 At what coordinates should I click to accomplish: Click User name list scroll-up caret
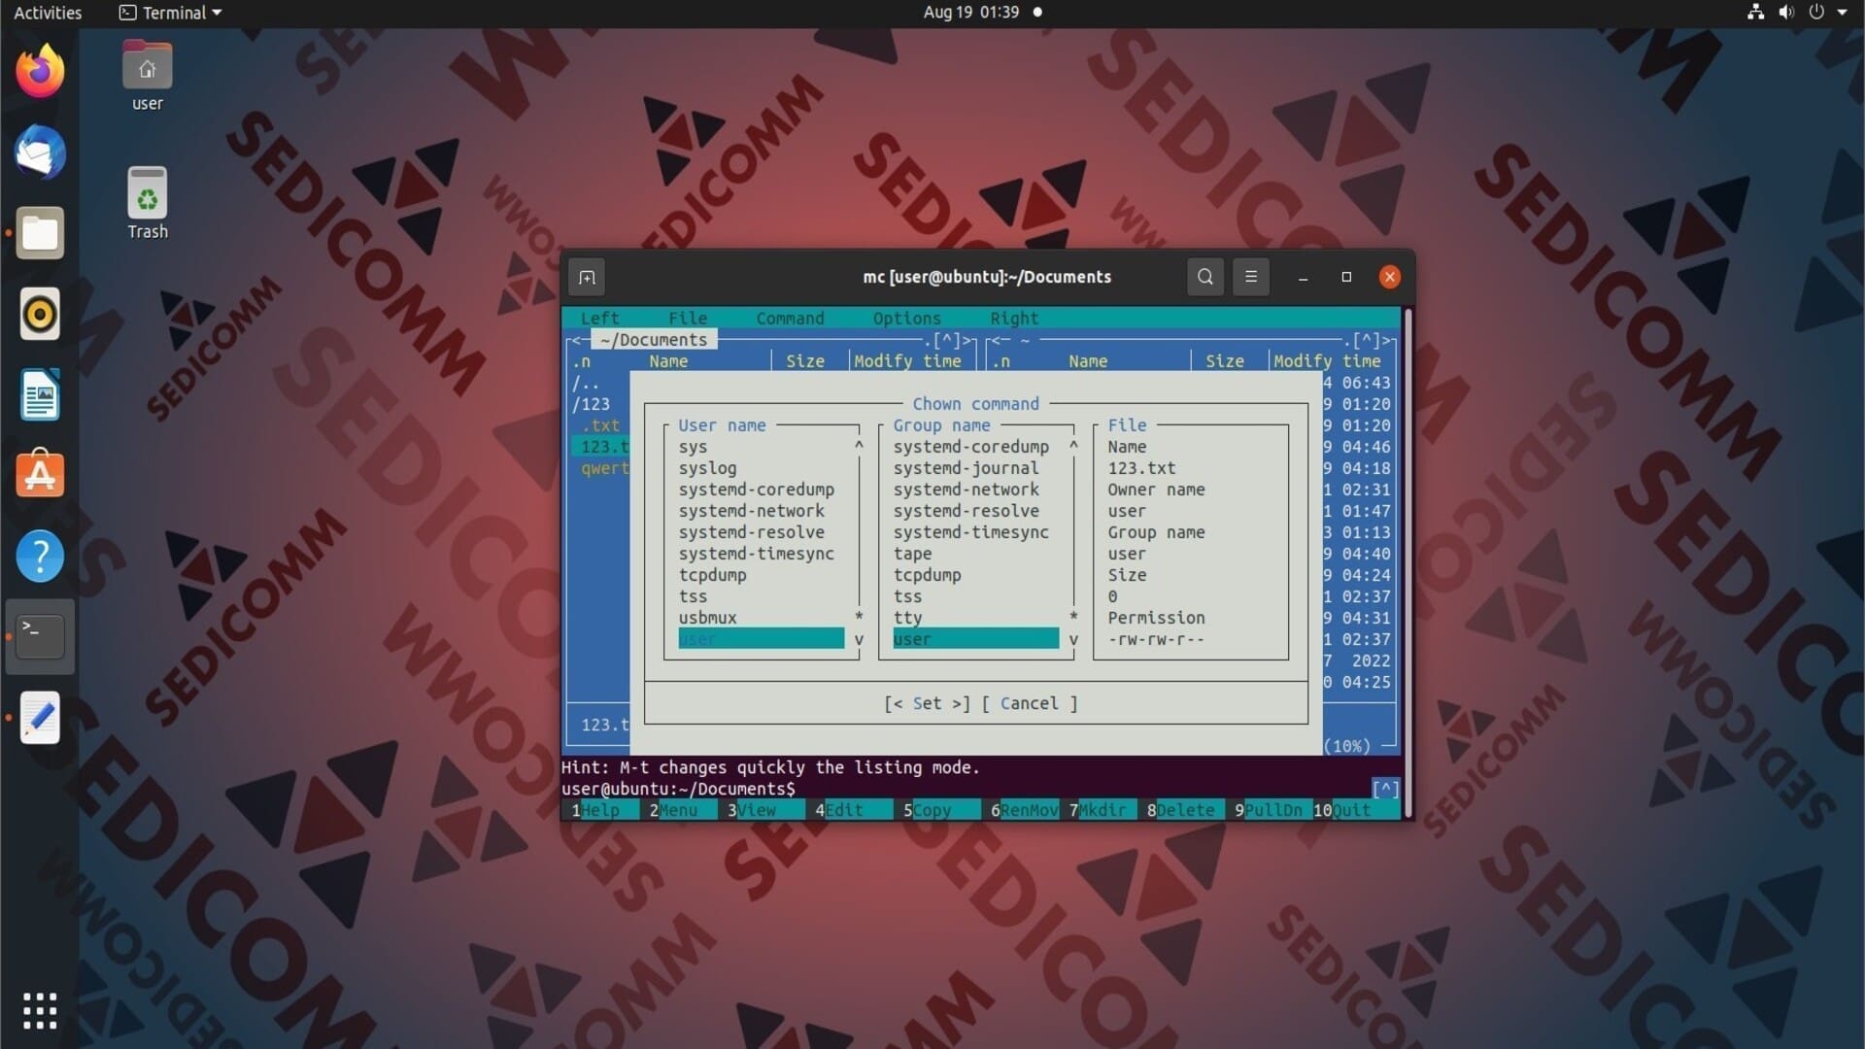(x=859, y=446)
